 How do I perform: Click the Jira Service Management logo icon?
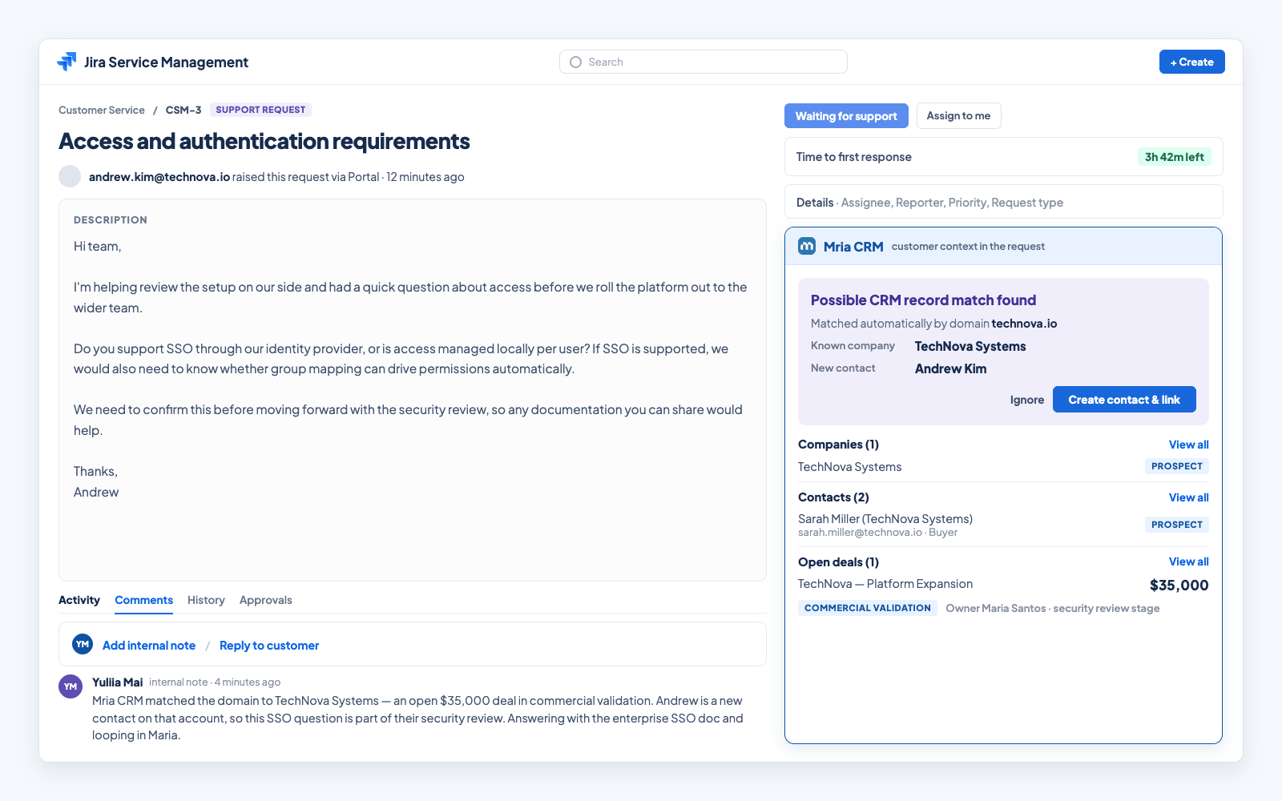pos(67,62)
